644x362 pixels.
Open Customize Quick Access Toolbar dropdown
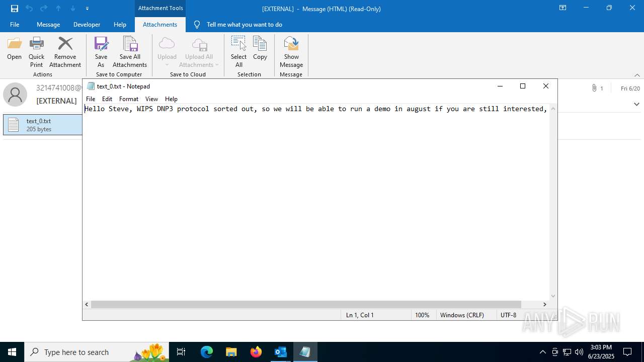pos(87,9)
